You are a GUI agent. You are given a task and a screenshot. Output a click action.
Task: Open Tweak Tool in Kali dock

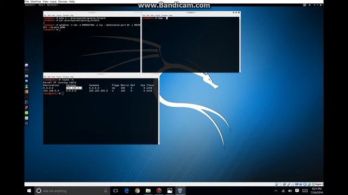(x=27, y=118)
